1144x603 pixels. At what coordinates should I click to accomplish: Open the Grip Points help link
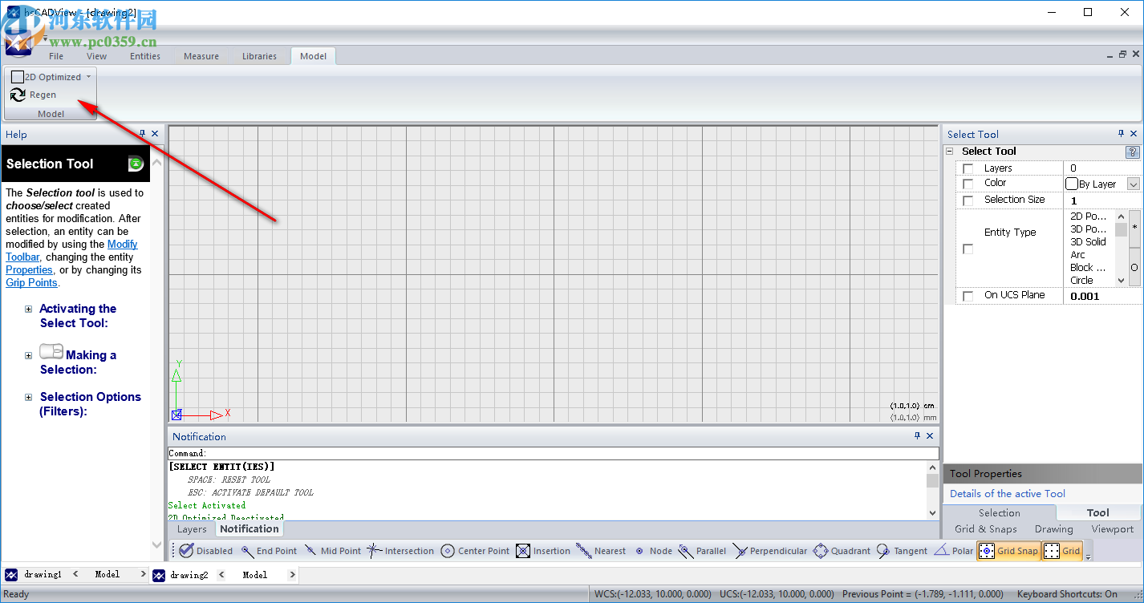[31, 283]
